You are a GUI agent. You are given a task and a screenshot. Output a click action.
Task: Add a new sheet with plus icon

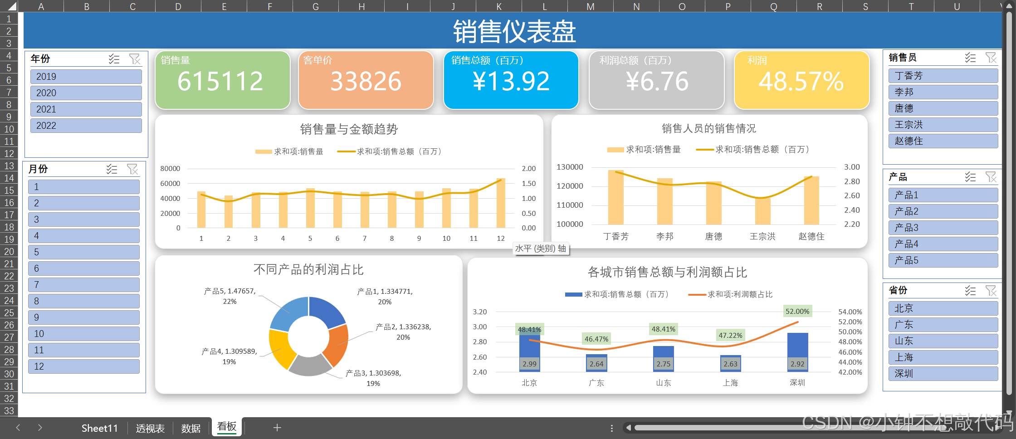click(277, 428)
